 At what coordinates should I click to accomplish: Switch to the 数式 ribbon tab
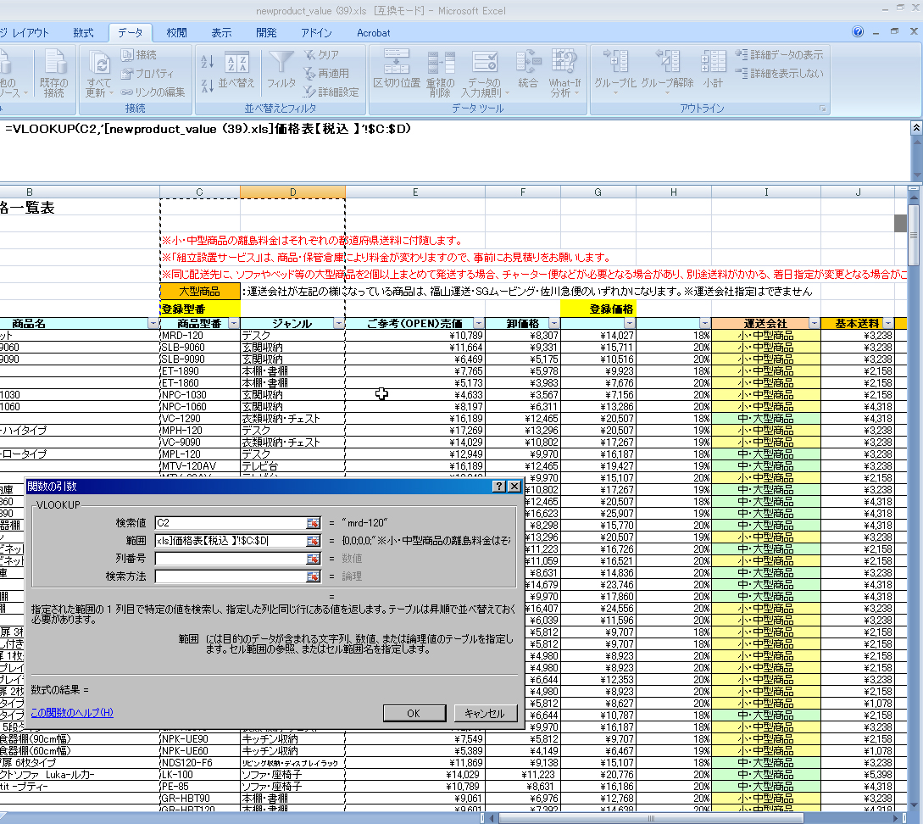pyautogui.click(x=84, y=33)
